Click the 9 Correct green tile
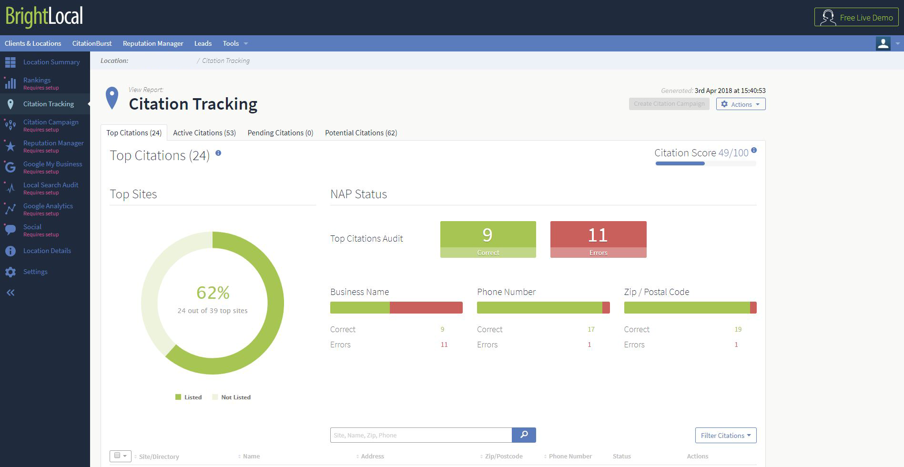Viewport: 904px width, 467px height. click(x=488, y=239)
